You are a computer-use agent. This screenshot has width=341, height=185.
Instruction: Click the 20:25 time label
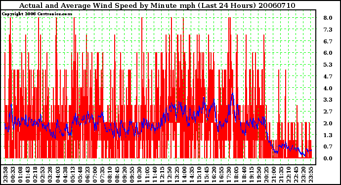coord(266,175)
